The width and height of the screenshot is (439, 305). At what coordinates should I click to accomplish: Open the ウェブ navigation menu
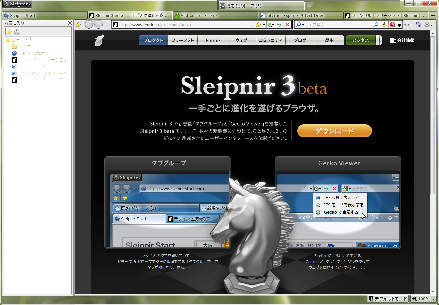click(241, 40)
